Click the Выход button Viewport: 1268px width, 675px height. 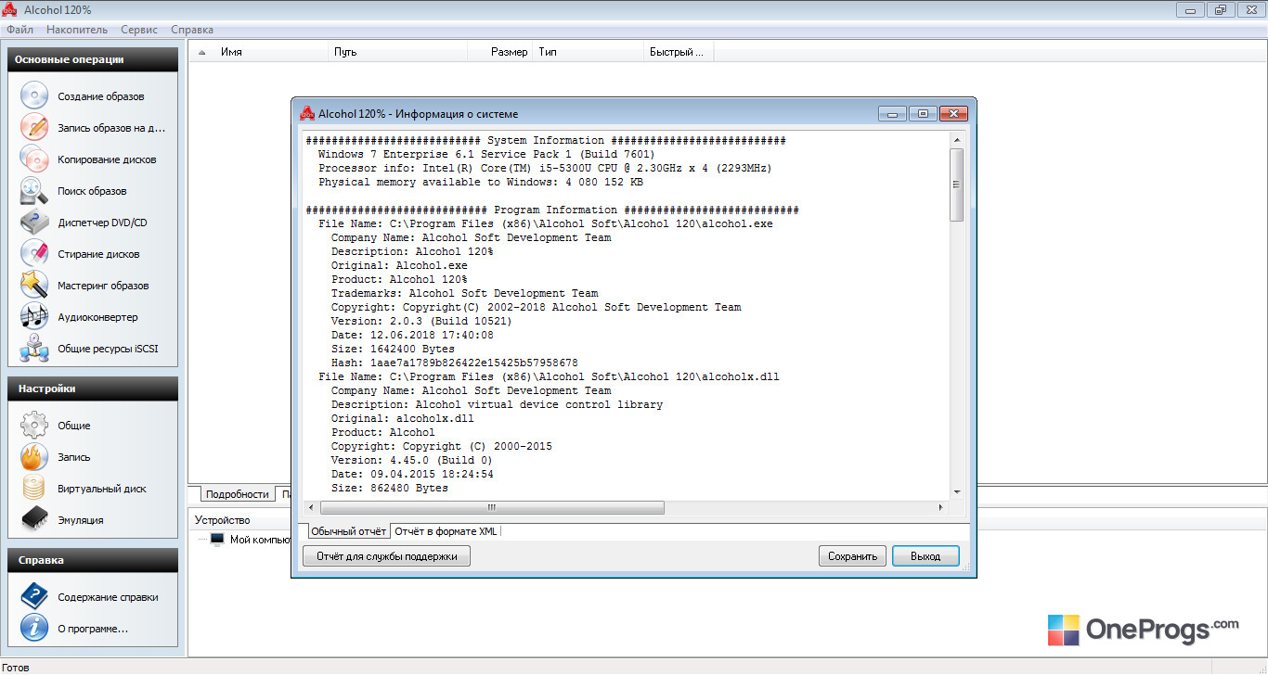[x=925, y=556]
